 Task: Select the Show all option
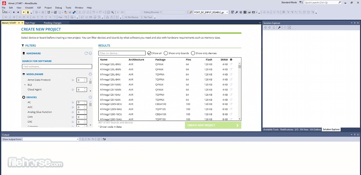155,53
